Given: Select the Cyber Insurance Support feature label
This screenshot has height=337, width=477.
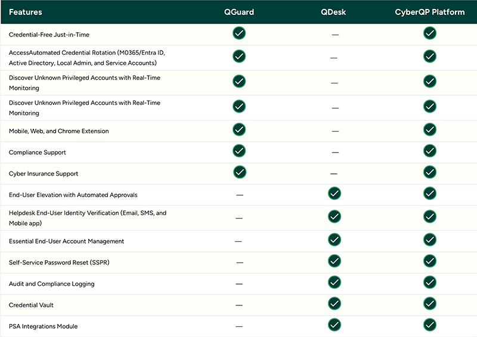Looking at the screenshot, I should pos(44,173).
